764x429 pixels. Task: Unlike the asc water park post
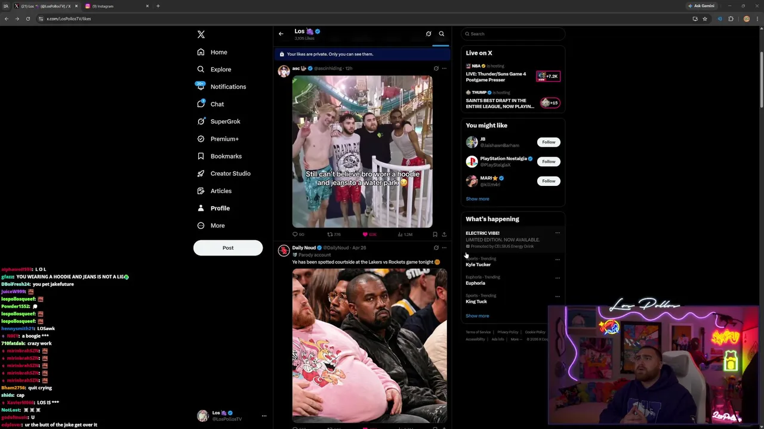[369, 235]
